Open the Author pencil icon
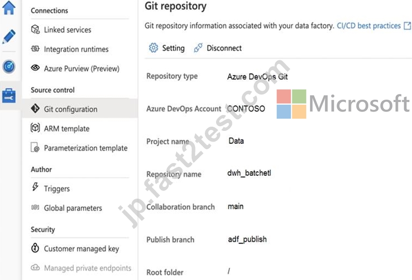The image size is (412, 280). 9,36
